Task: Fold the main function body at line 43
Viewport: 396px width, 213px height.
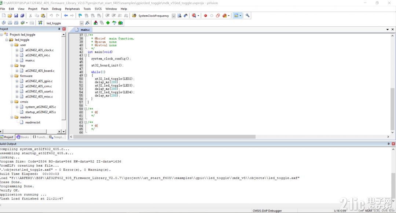Action: click(85, 55)
